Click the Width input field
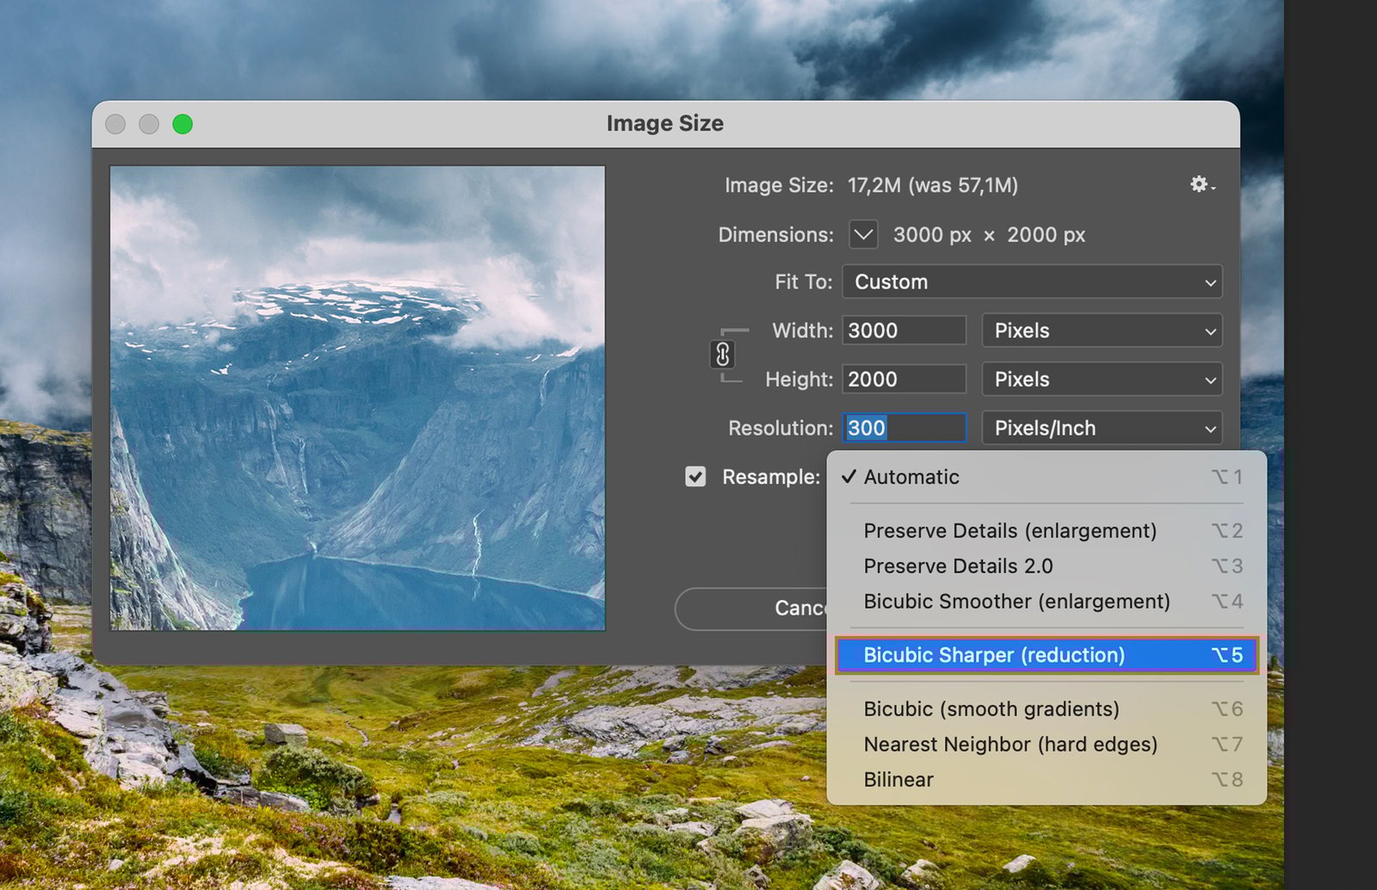Image resolution: width=1377 pixels, height=890 pixels. (x=903, y=331)
